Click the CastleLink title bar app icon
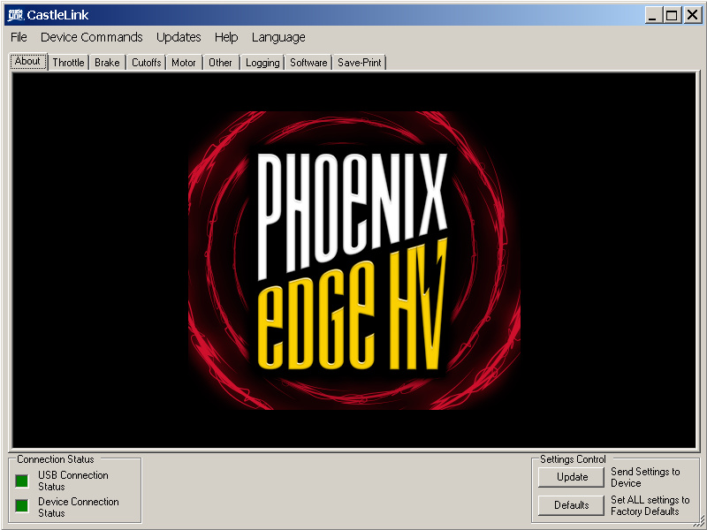The image size is (707, 530). pos(15,14)
